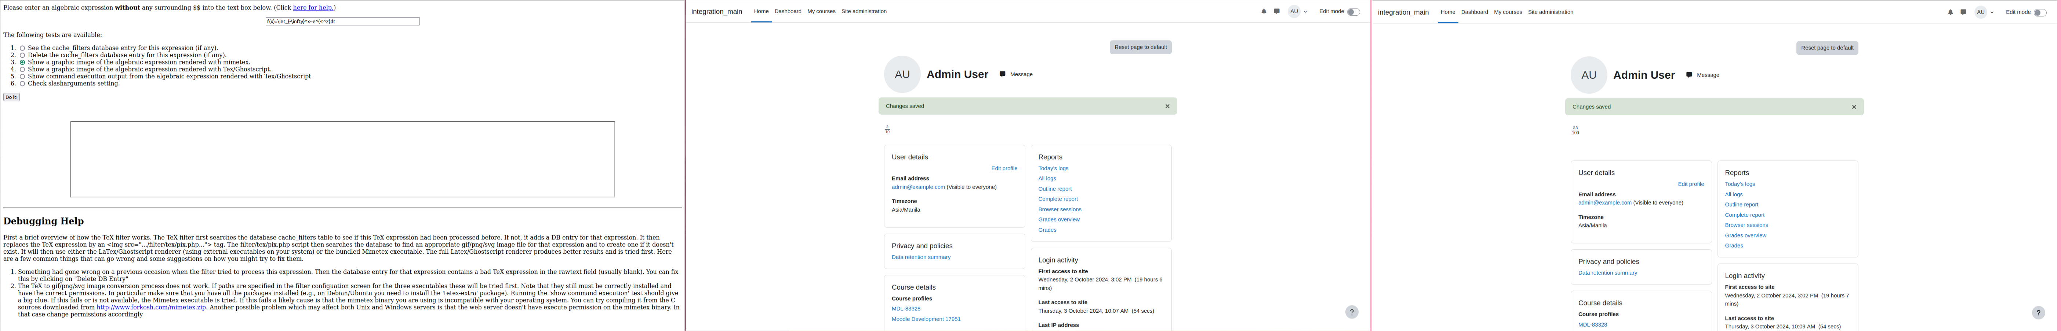Click Edit profile link in middle window
Screen dimensions: 2061x331
tap(1004, 168)
